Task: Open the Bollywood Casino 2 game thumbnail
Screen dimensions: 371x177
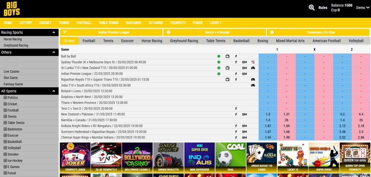Action: click(x=137, y=157)
